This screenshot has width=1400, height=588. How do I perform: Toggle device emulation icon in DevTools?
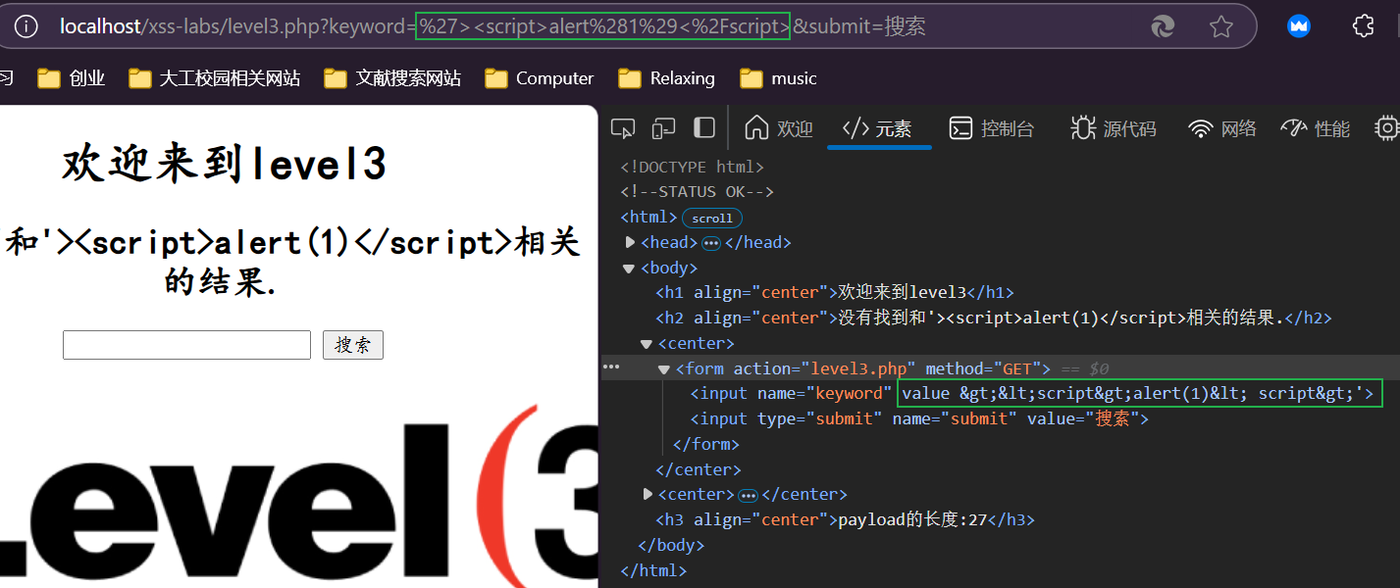pyautogui.click(x=664, y=128)
